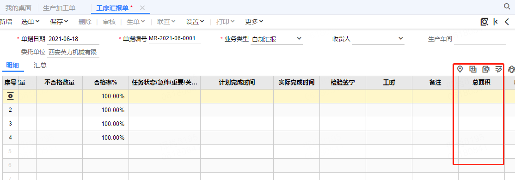
Task: Click the 检验签字 column header
Action: [343, 83]
